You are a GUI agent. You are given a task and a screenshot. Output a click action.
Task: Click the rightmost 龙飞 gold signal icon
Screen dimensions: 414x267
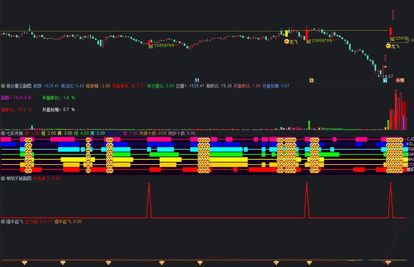point(388,46)
